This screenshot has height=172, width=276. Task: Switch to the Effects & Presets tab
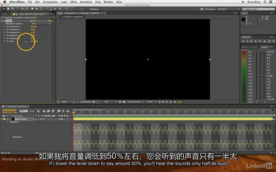pos(249,47)
